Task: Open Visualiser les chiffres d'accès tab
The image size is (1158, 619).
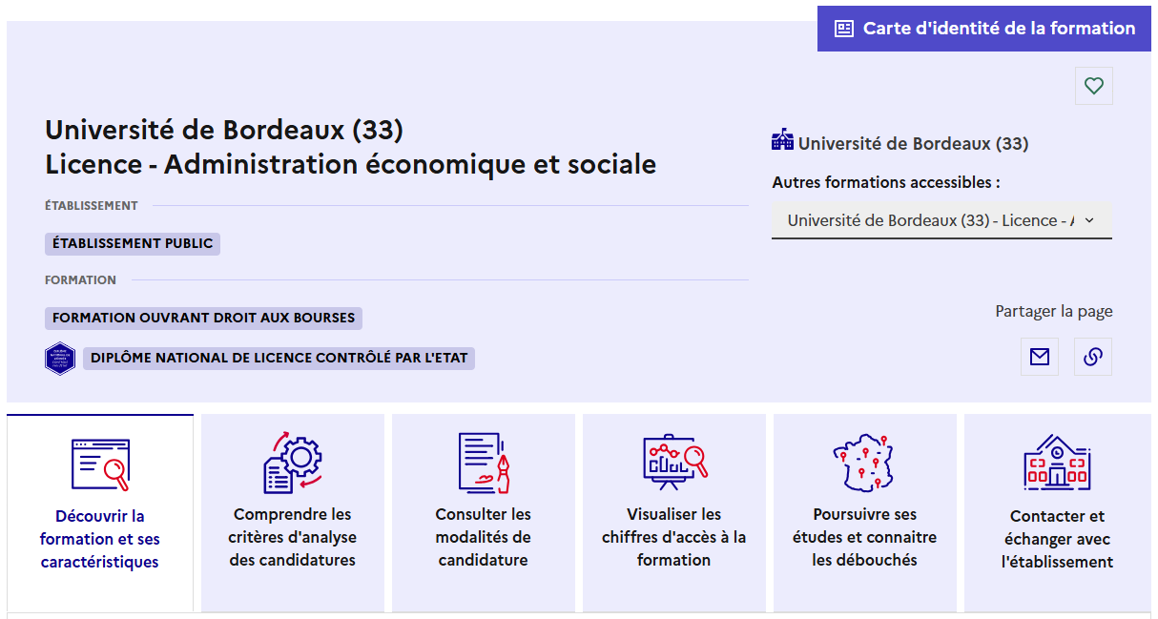Action: (x=673, y=536)
